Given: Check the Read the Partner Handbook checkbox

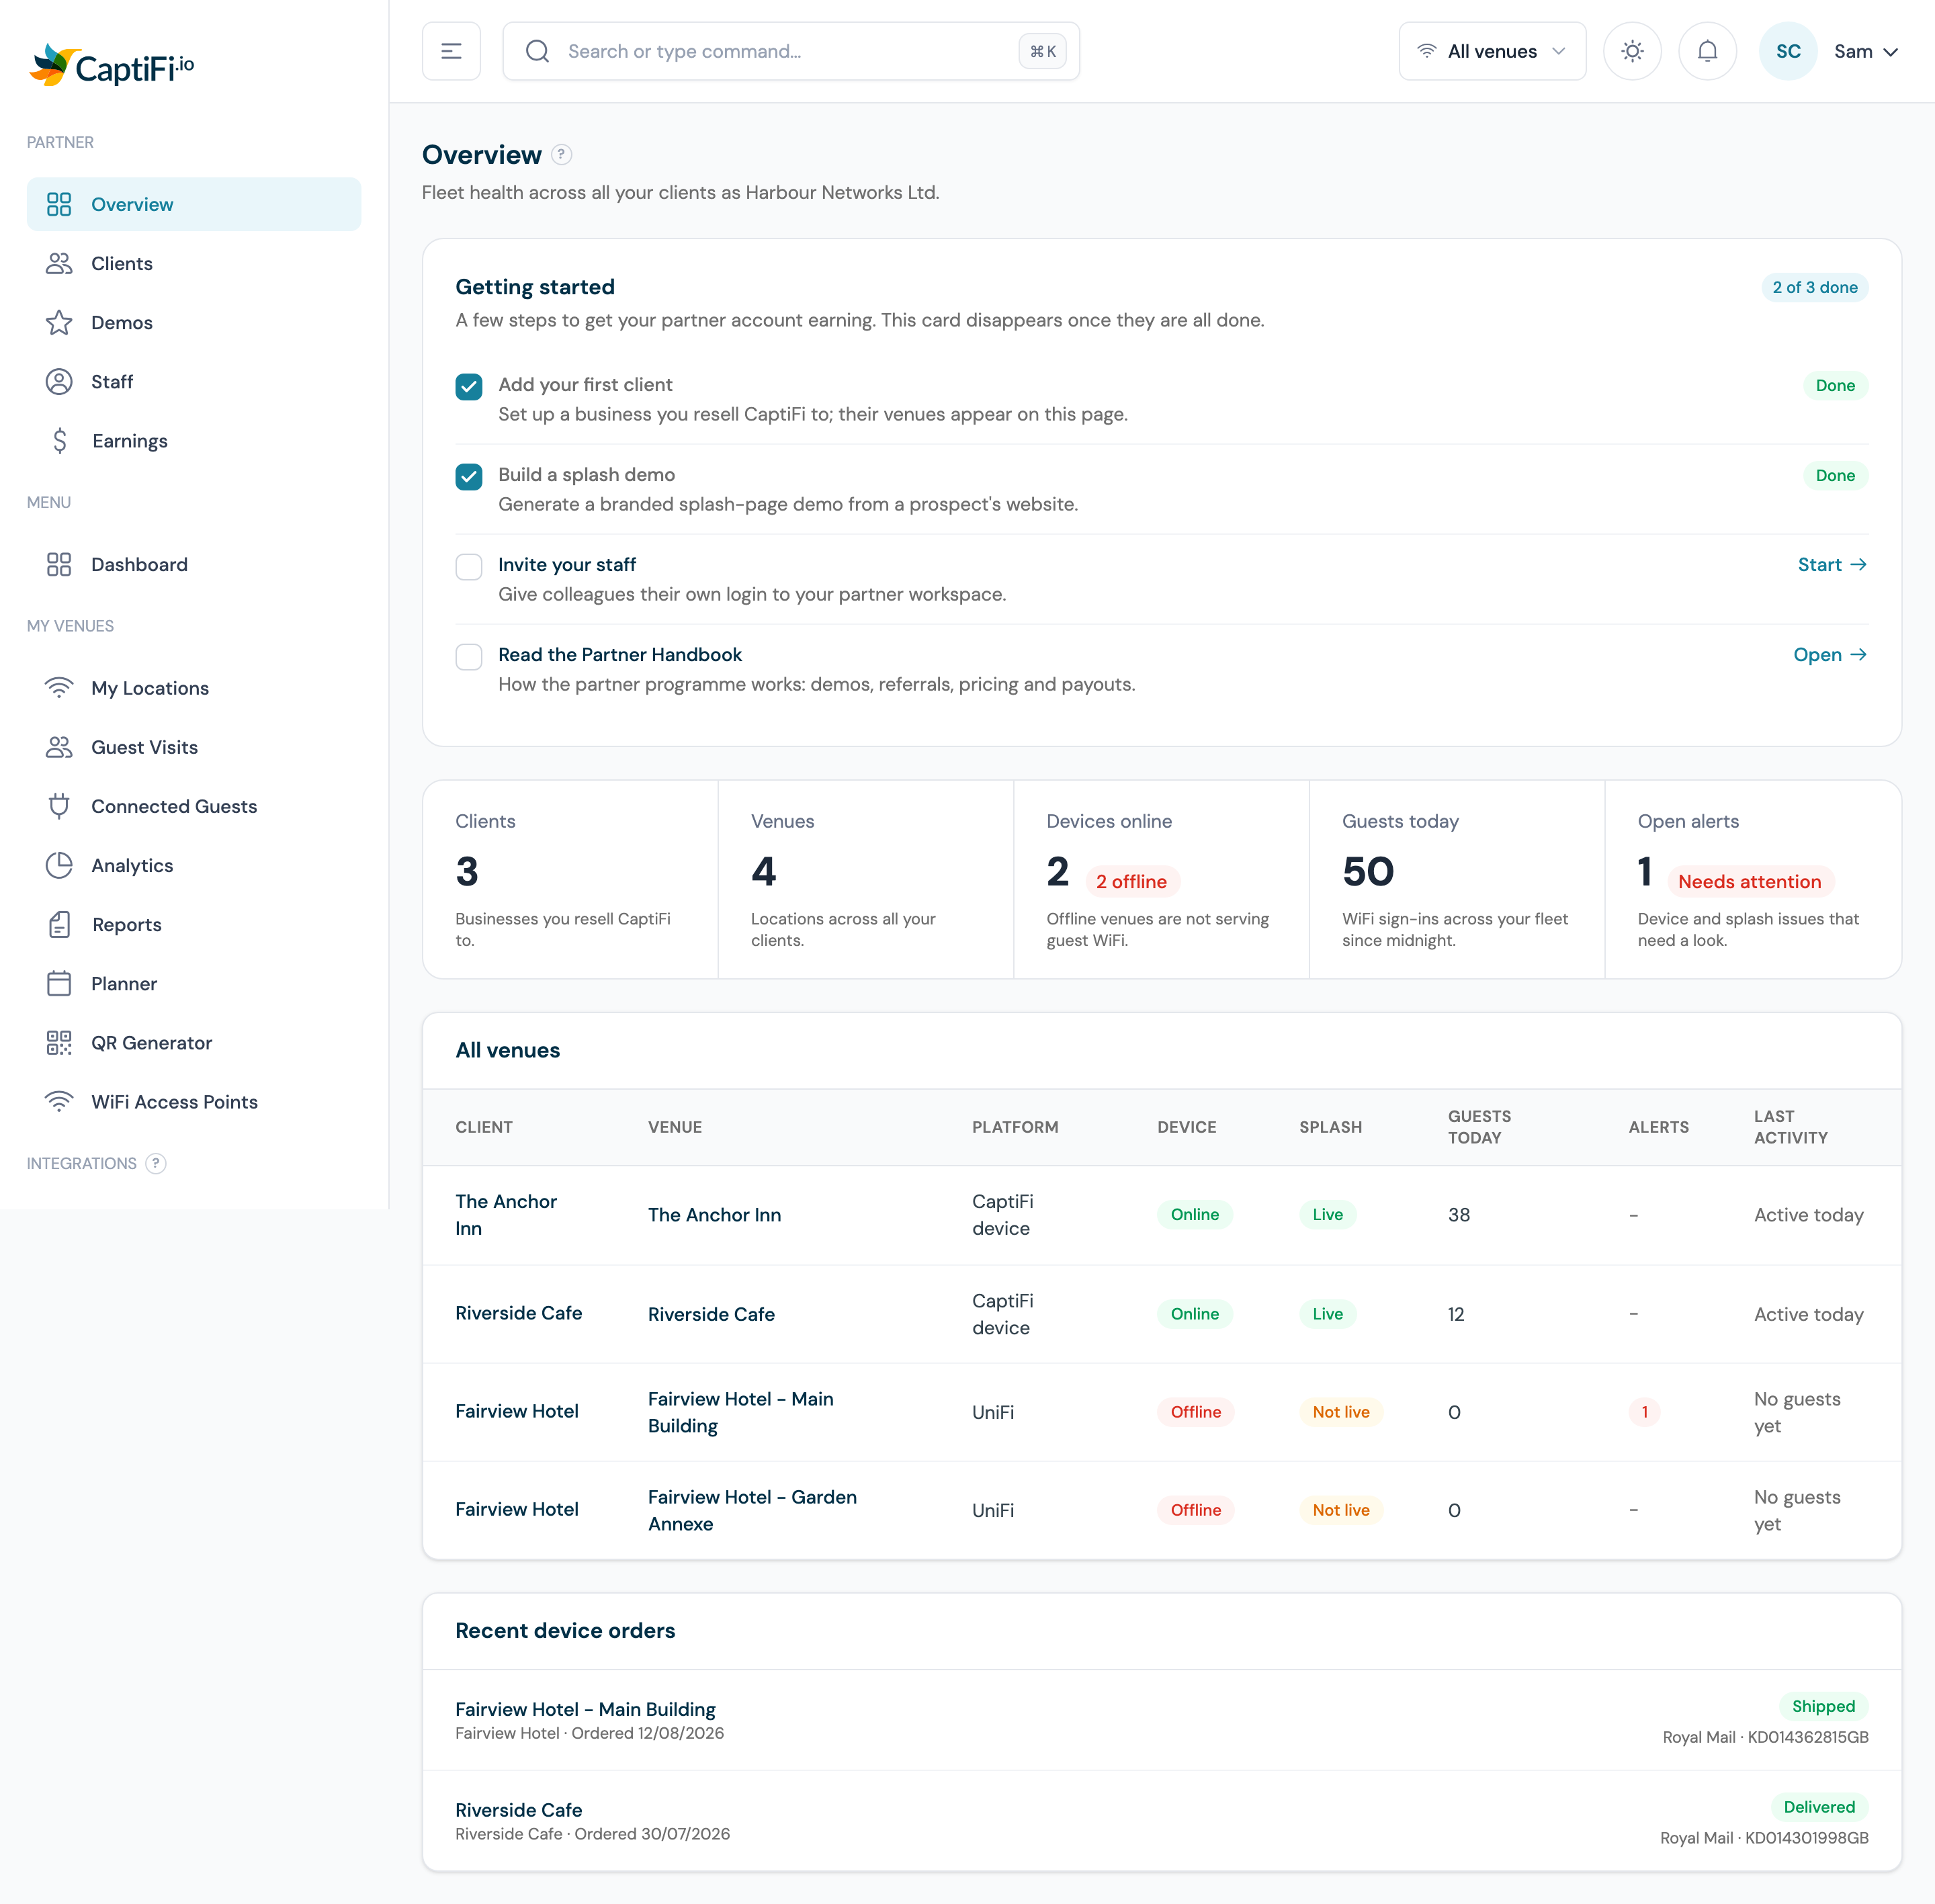Looking at the screenshot, I should coord(469,656).
